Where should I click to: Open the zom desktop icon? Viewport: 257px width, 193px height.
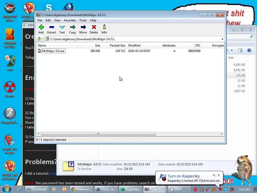click(x=10, y=63)
